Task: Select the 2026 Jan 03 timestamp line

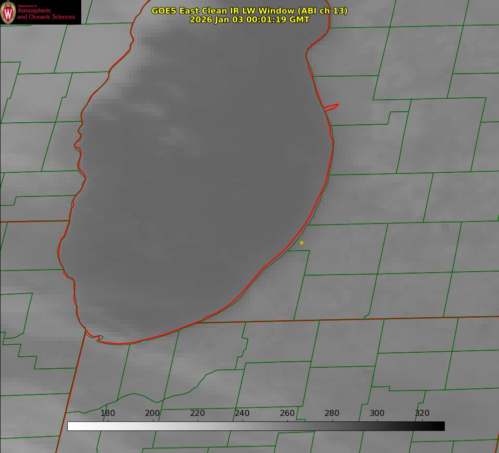Action: tap(249, 20)
